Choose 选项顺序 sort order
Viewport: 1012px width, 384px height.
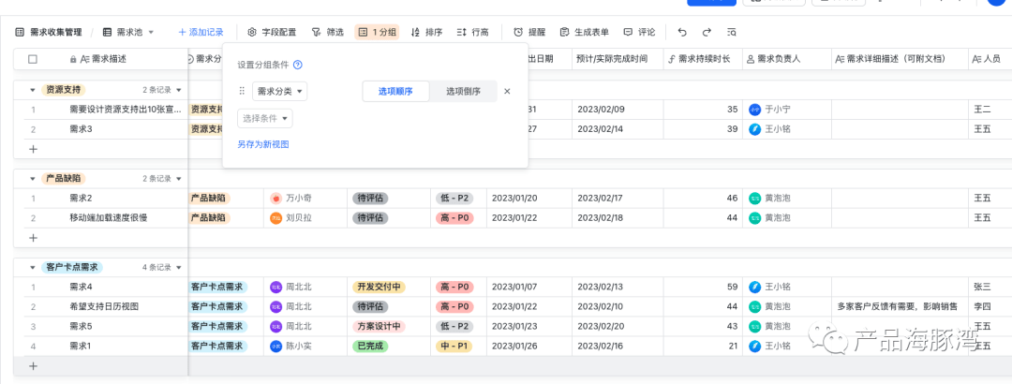point(395,91)
